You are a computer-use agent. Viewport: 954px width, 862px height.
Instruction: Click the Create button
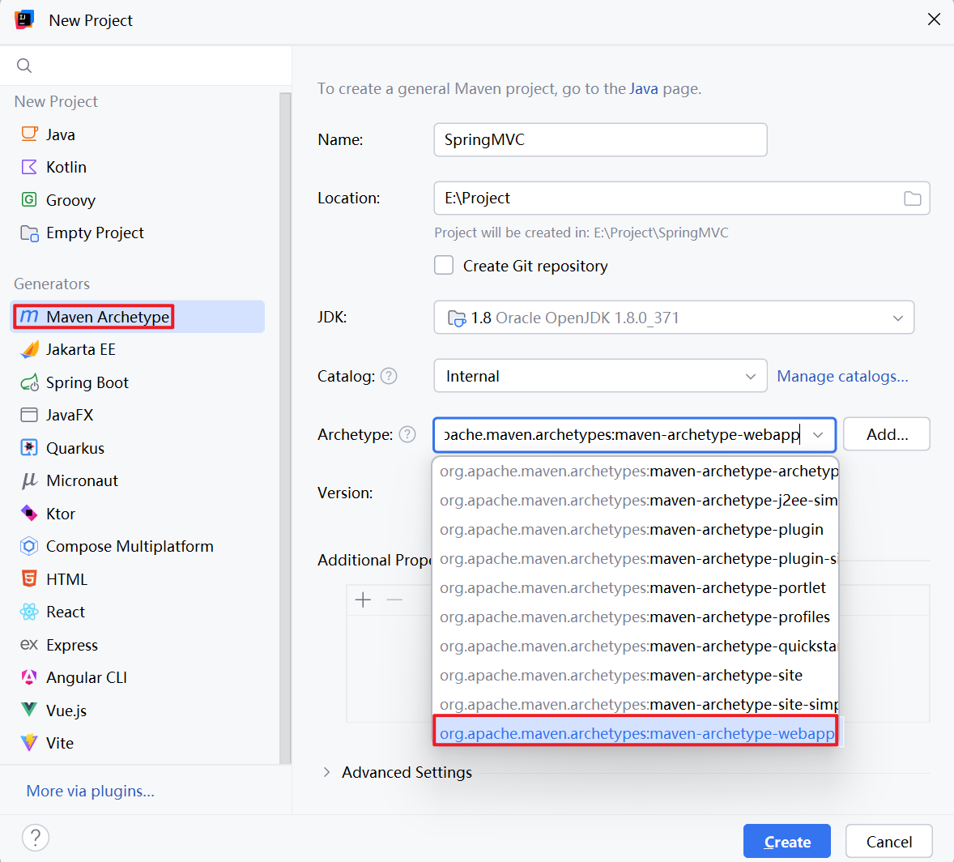pos(786,841)
